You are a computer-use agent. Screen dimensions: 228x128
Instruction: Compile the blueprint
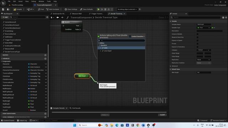(17, 9)
